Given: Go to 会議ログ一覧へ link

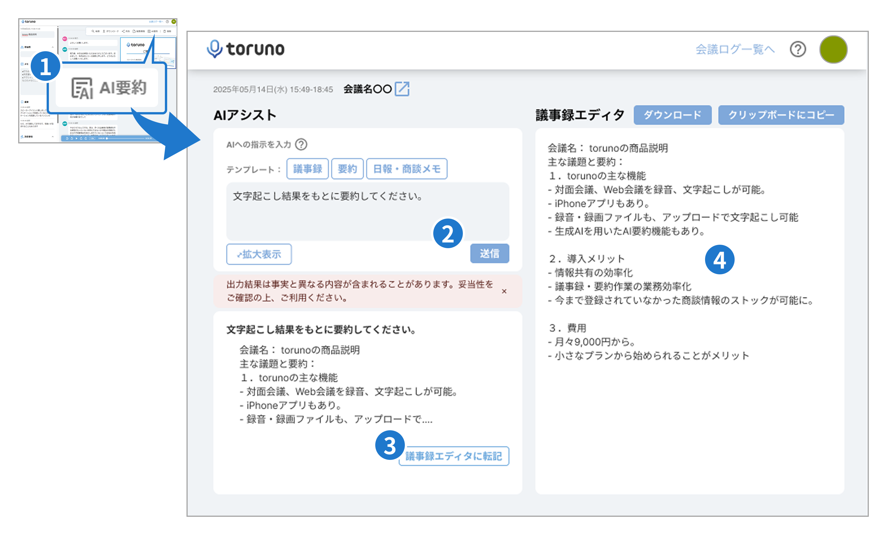Looking at the screenshot, I should tap(735, 49).
